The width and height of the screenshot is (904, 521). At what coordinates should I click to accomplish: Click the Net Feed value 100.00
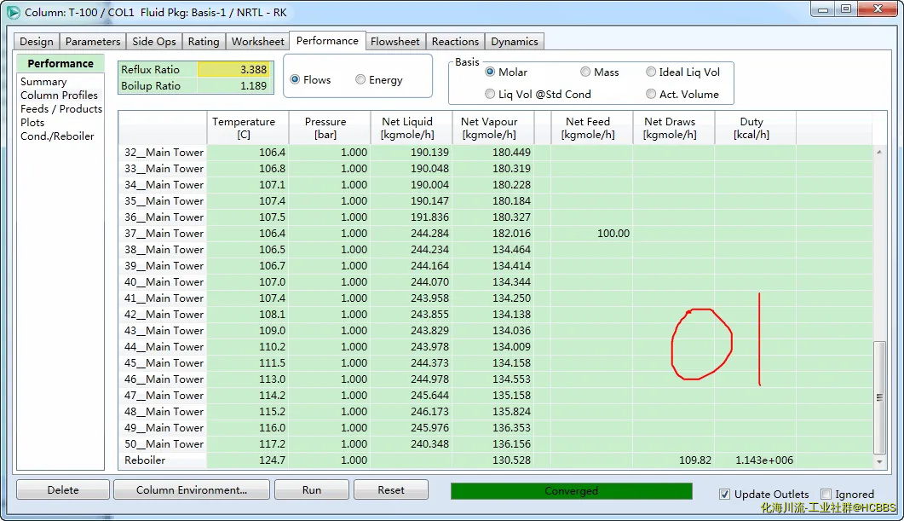click(x=613, y=233)
